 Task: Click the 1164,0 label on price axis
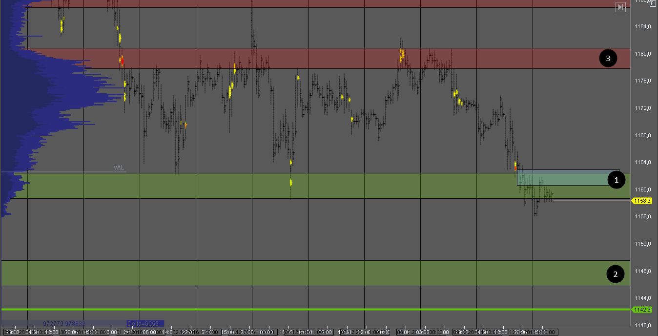tap(644, 162)
